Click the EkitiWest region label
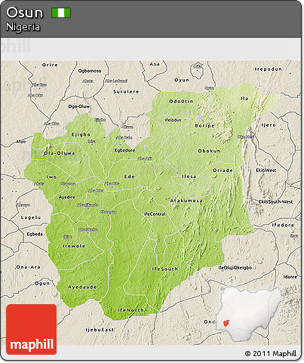The height and width of the screenshot is (363, 304). pyautogui.click(x=266, y=171)
